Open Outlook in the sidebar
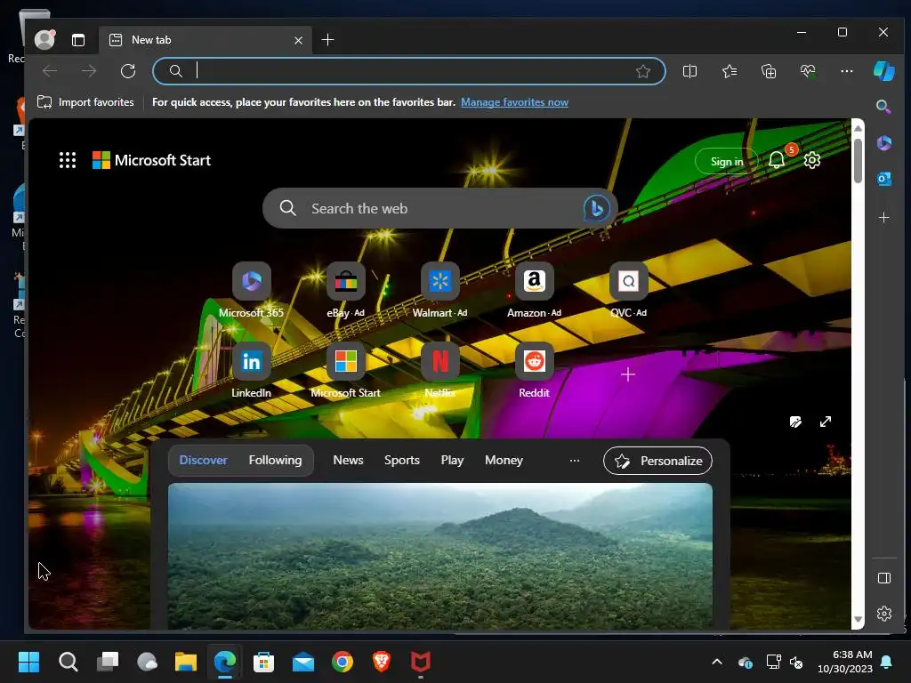This screenshot has height=683, width=911. tap(883, 179)
